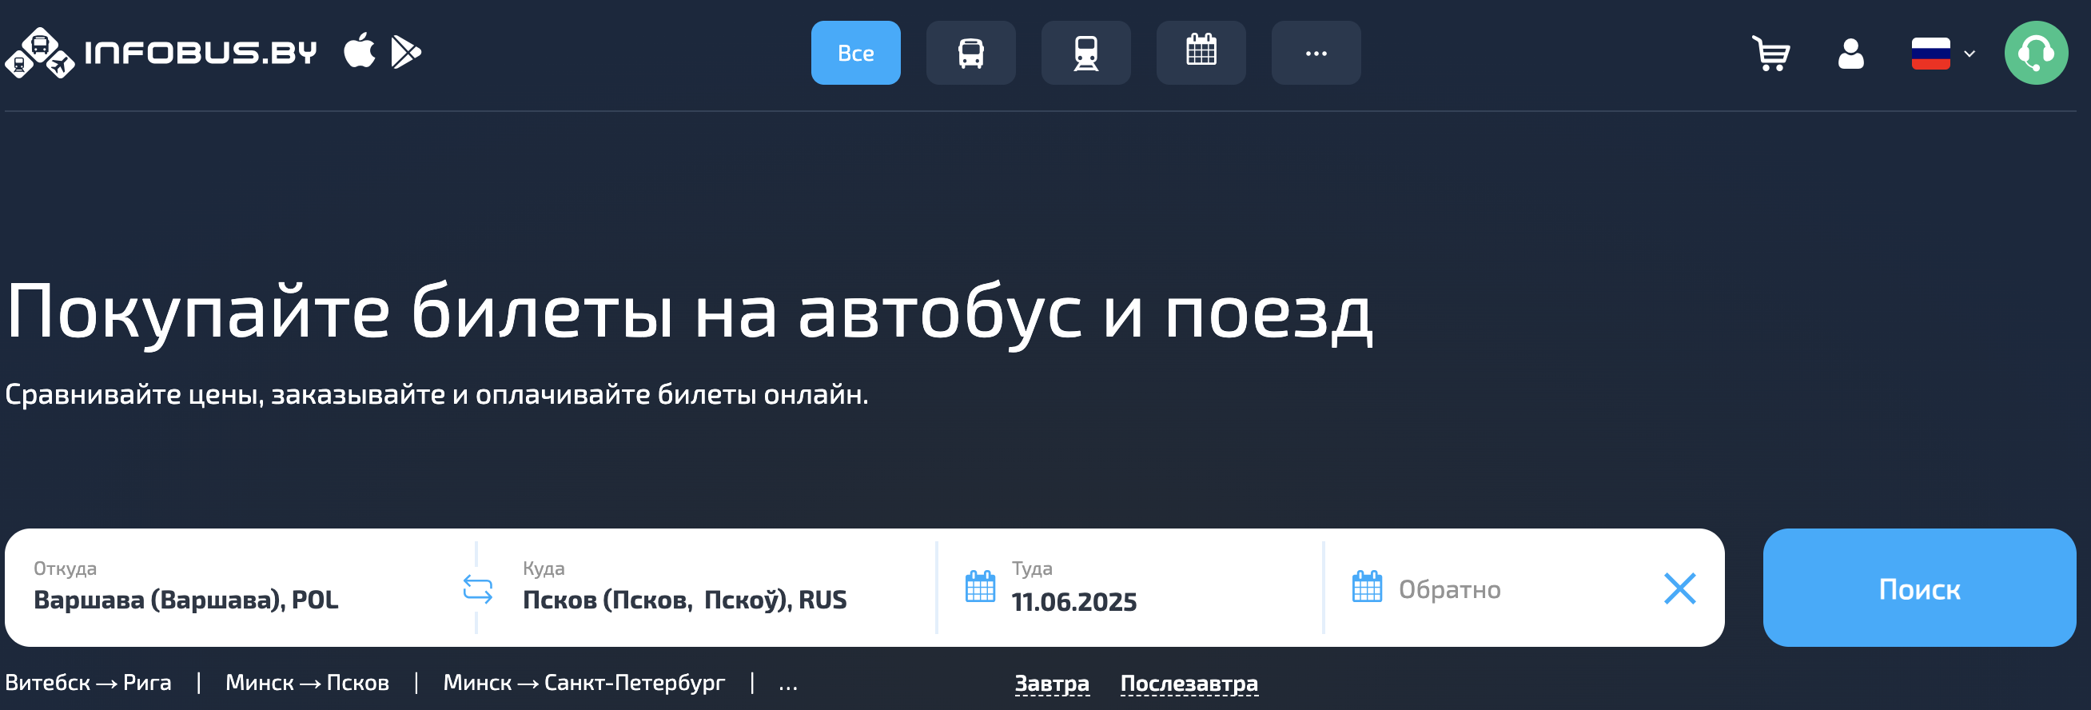Choose the Минск → Санкт-Петербург route
This screenshot has height=710, width=2091.
pos(583,682)
